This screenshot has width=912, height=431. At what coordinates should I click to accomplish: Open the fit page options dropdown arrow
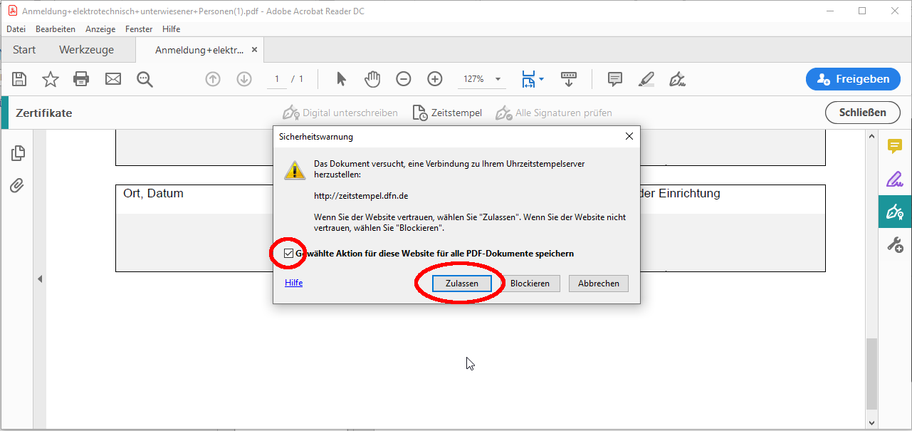point(541,79)
